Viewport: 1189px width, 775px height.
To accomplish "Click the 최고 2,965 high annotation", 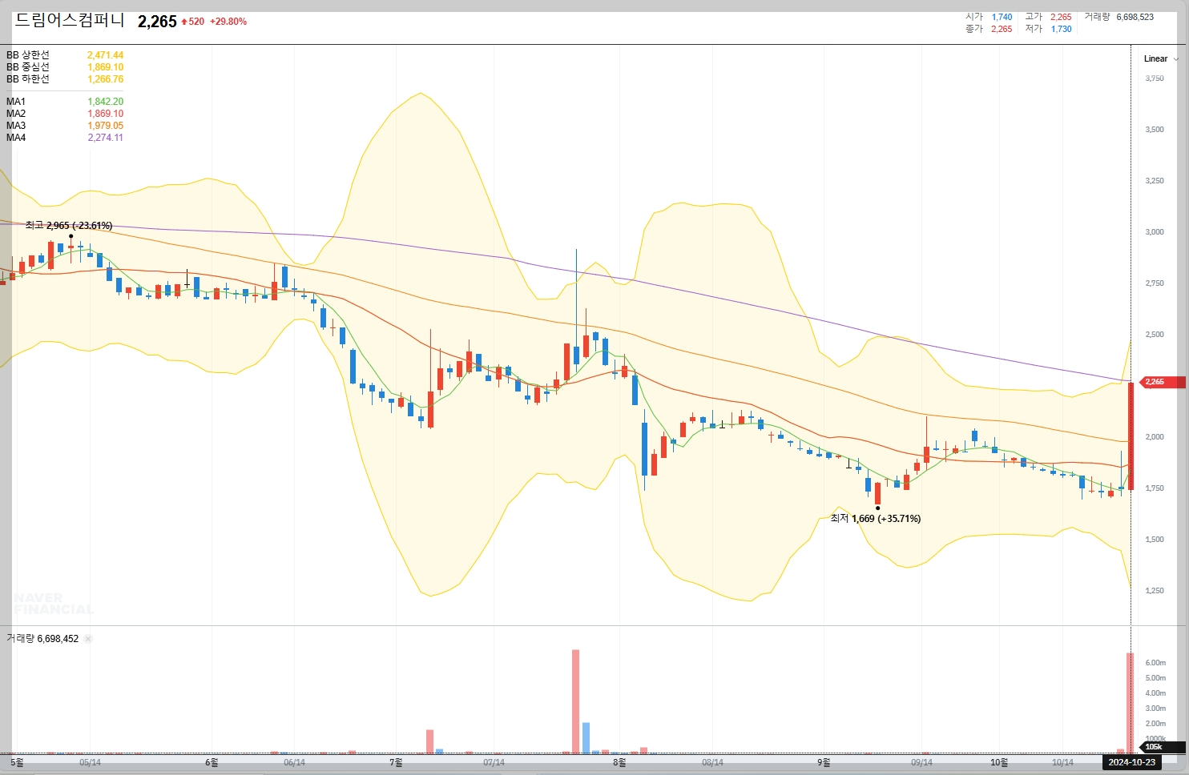I will pyautogui.click(x=69, y=226).
